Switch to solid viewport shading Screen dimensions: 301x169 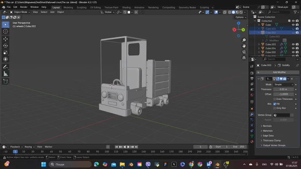233,12
